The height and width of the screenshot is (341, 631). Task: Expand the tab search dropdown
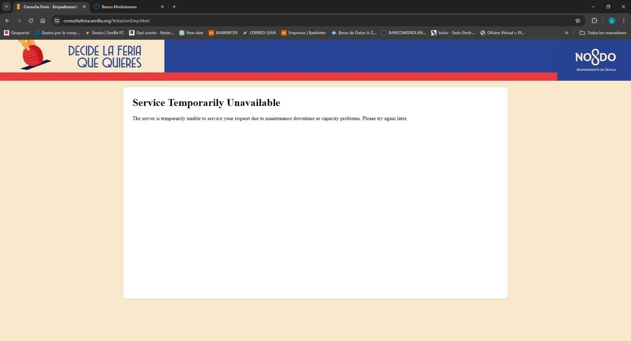pyautogui.click(x=7, y=7)
